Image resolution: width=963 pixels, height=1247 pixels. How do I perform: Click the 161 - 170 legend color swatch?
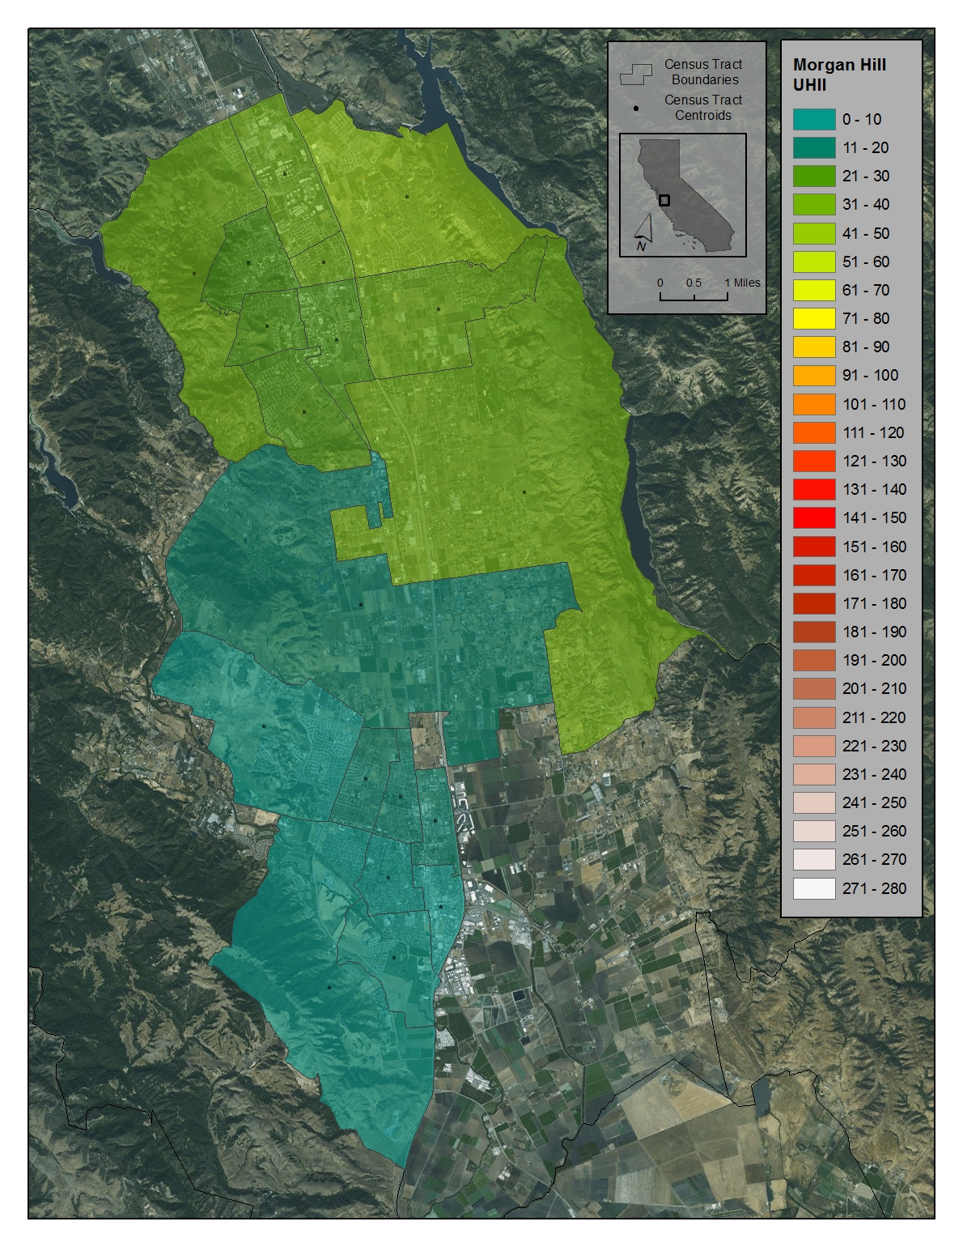click(x=813, y=575)
